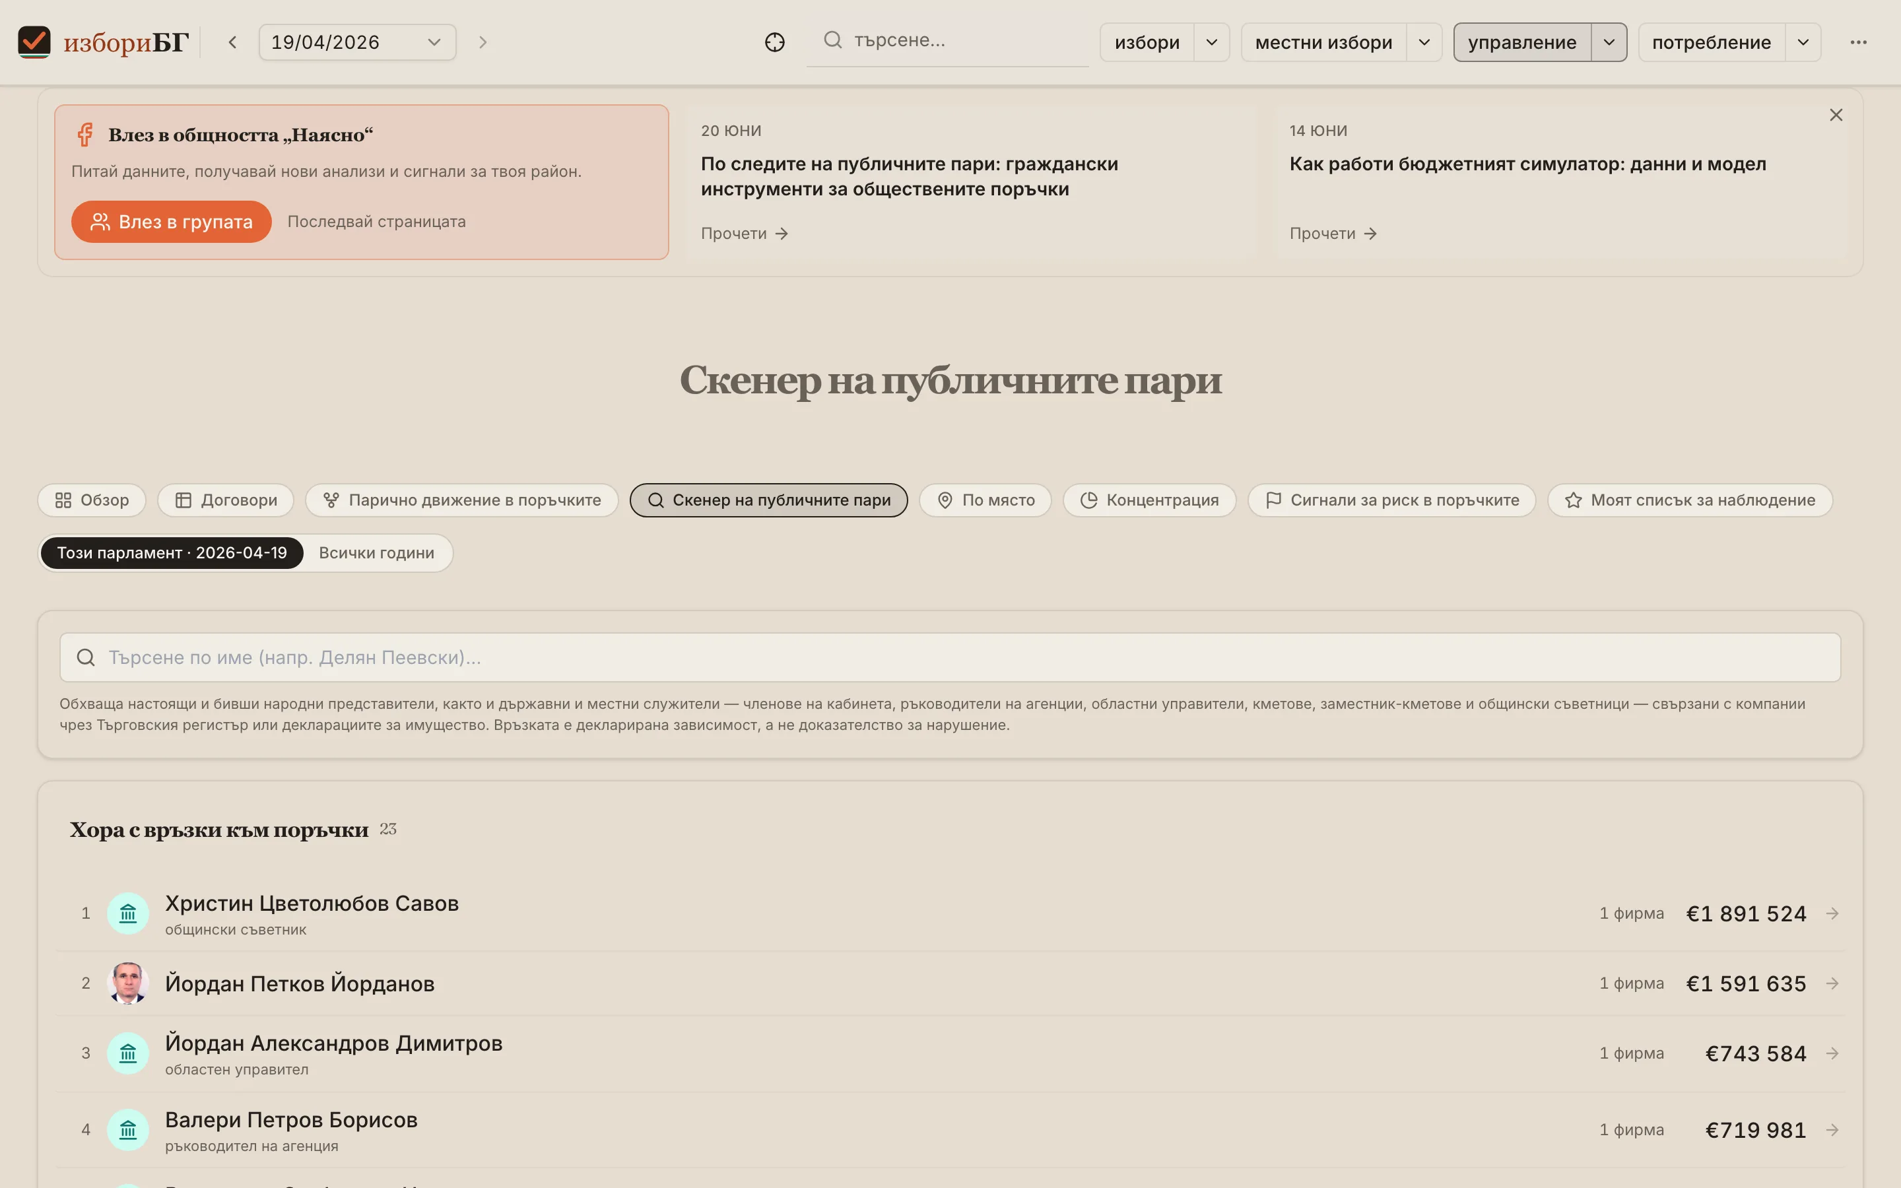Click institution avatar icon of Валери Борисов

click(128, 1130)
